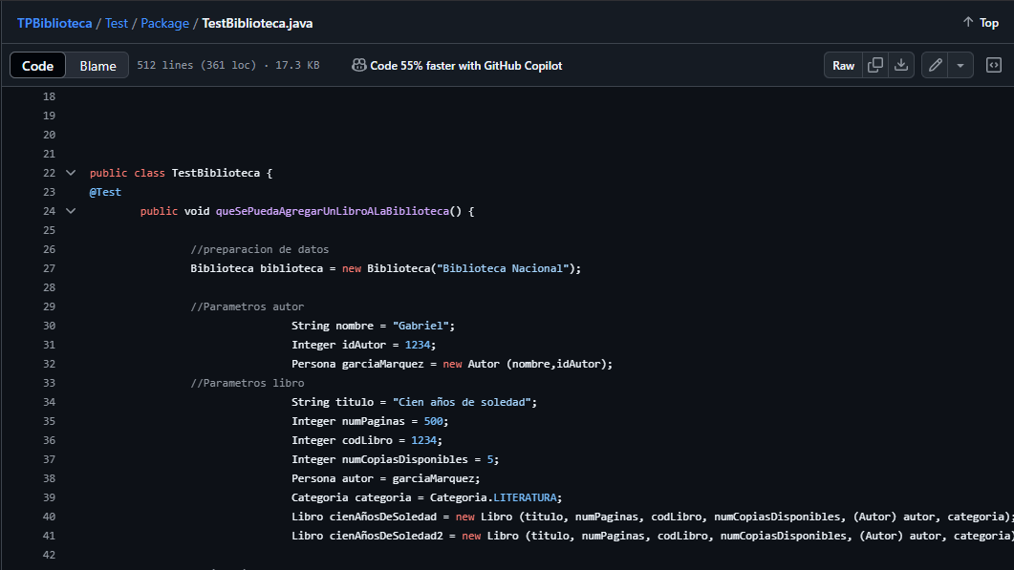Viewport: 1014px width, 570px height.
Task: Switch to Blame view
Action: coord(97,65)
